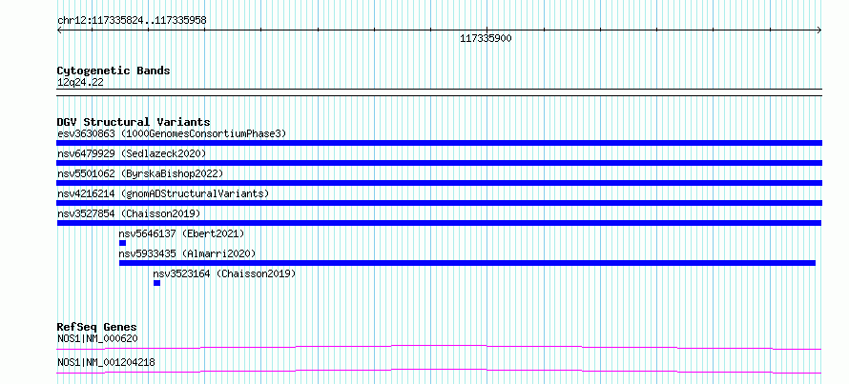Click the left arrow of the ruler

[59, 30]
